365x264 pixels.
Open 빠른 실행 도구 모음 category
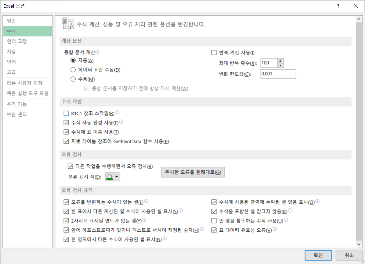[x=28, y=93]
